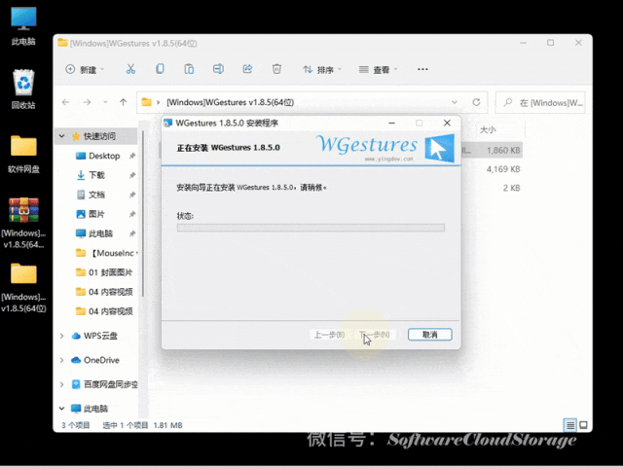This screenshot has width=623, height=467.
Task: Select WGestures WinRAR archive on desktop
Action: pos(23,223)
